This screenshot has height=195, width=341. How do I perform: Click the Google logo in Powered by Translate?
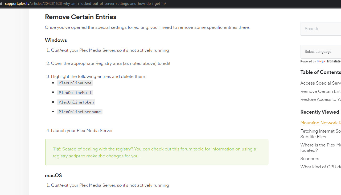(x=321, y=61)
